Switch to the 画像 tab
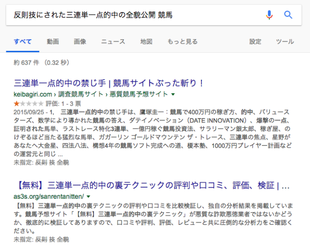The height and width of the screenshot is (251, 310). [80, 42]
